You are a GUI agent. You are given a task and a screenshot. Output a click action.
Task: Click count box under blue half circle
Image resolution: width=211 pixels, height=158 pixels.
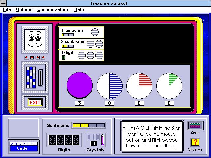(109, 103)
